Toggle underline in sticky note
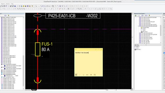The height and width of the screenshot is (93, 165). tap(84, 75)
